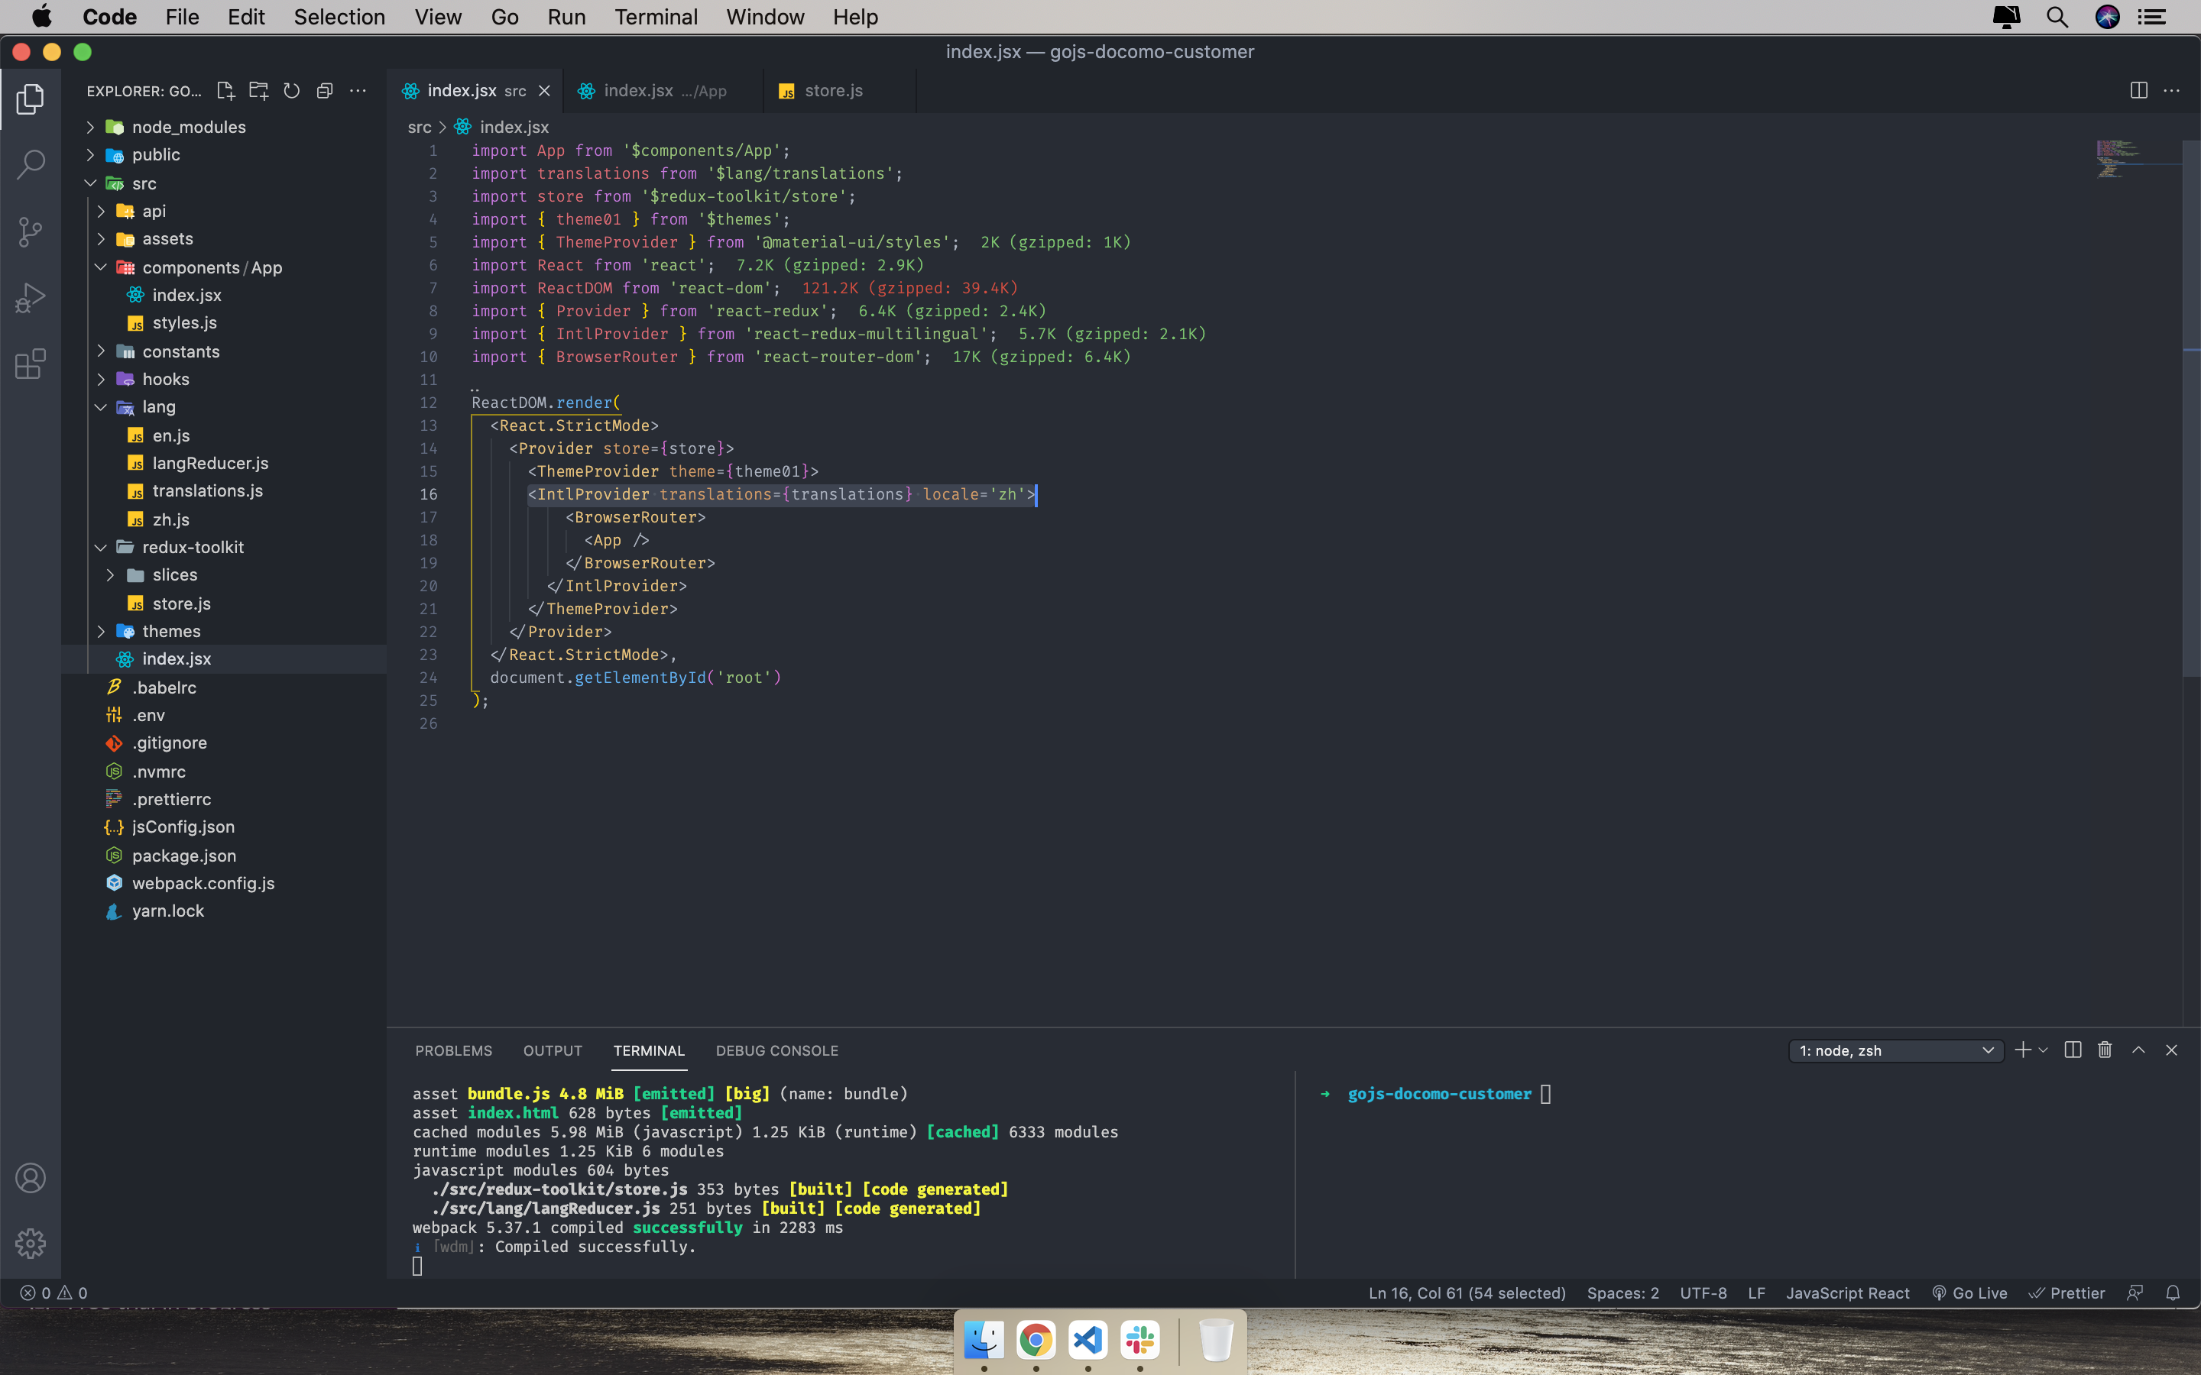Click the JavaScript React language mode

coord(1846,1293)
